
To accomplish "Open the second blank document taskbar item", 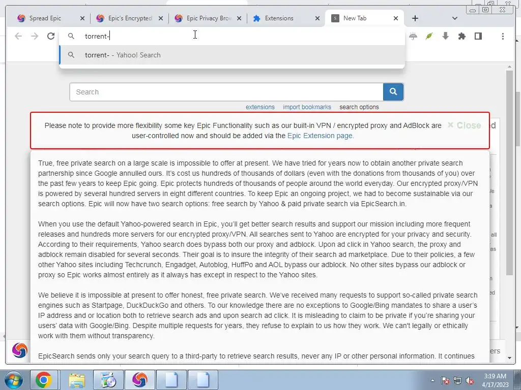I will [203, 380].
